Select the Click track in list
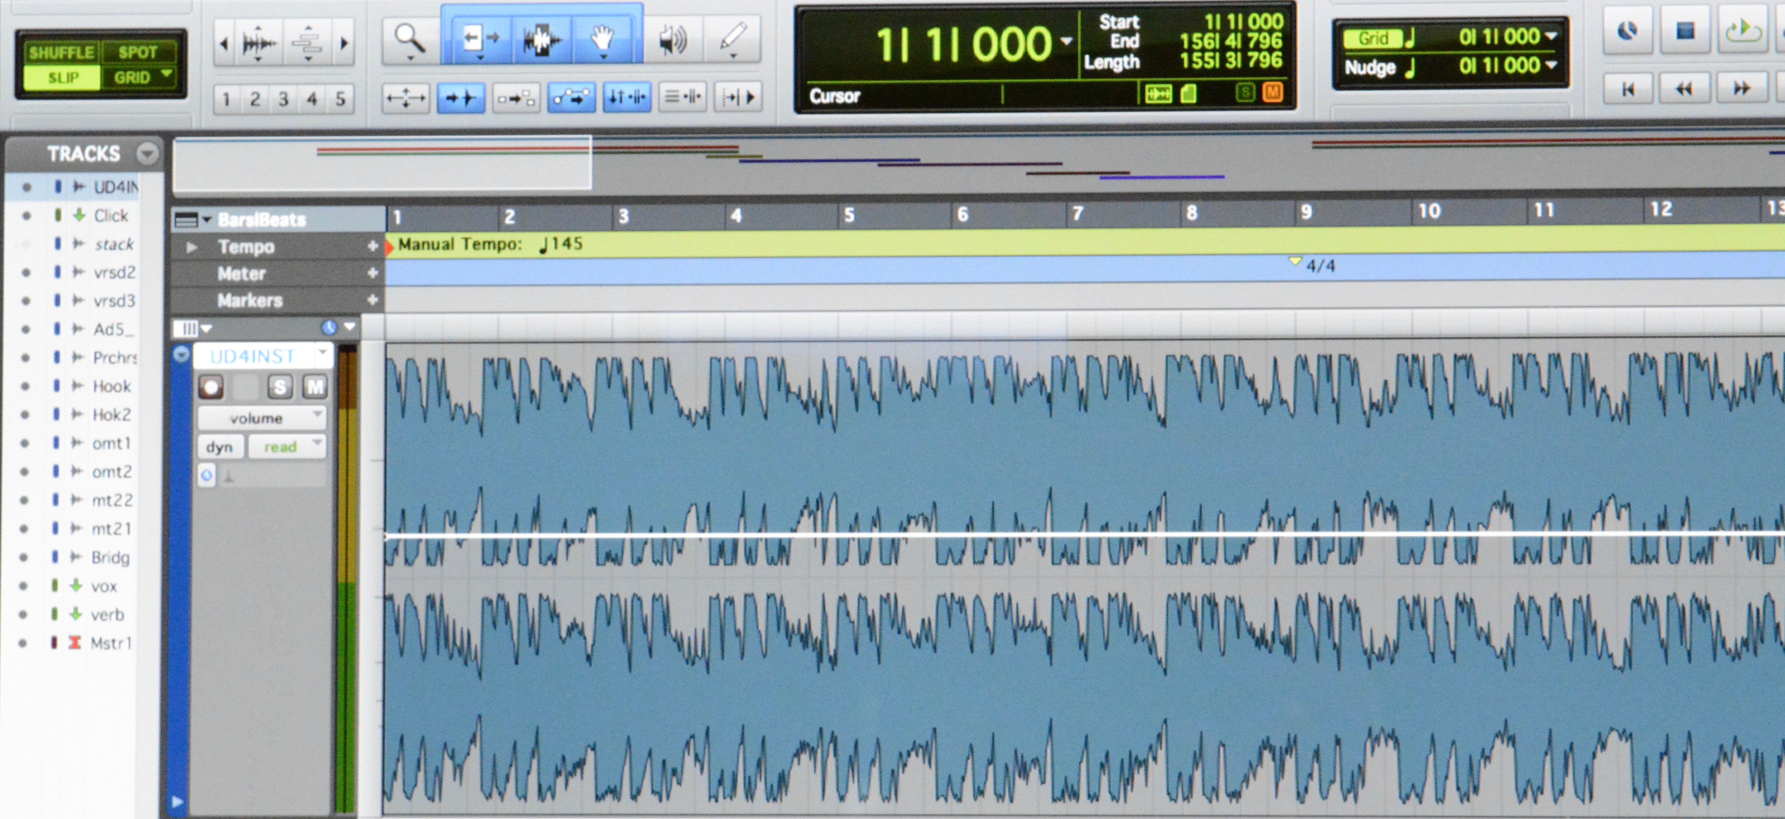The image size is (1785, 819). 110,215
